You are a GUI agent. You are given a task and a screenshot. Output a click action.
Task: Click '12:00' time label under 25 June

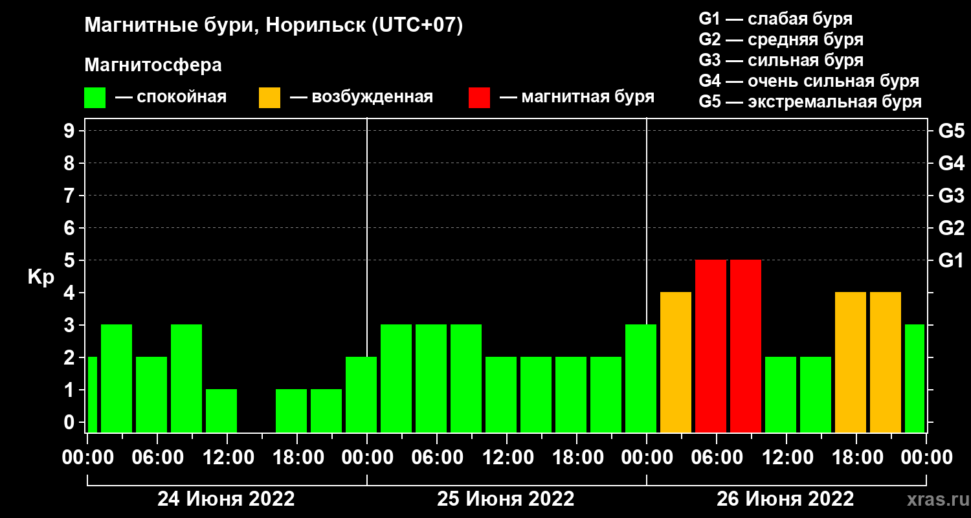point(507,457)
